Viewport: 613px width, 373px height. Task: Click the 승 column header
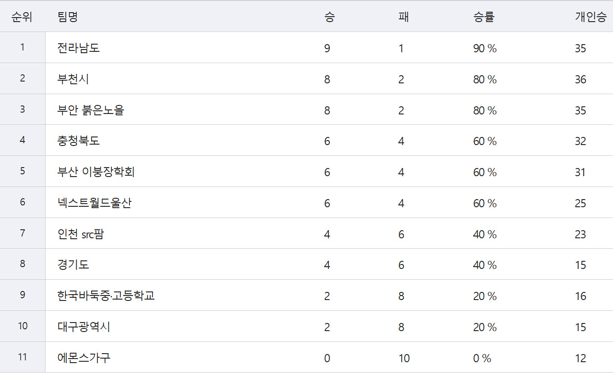tap(330, 17)
